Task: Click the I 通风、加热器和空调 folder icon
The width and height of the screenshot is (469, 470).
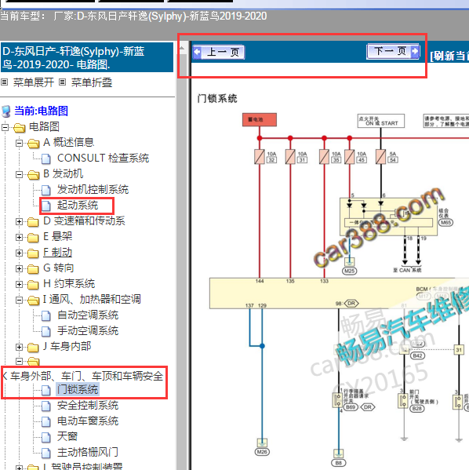Action: pyautogui.click(x=33, y=301)
